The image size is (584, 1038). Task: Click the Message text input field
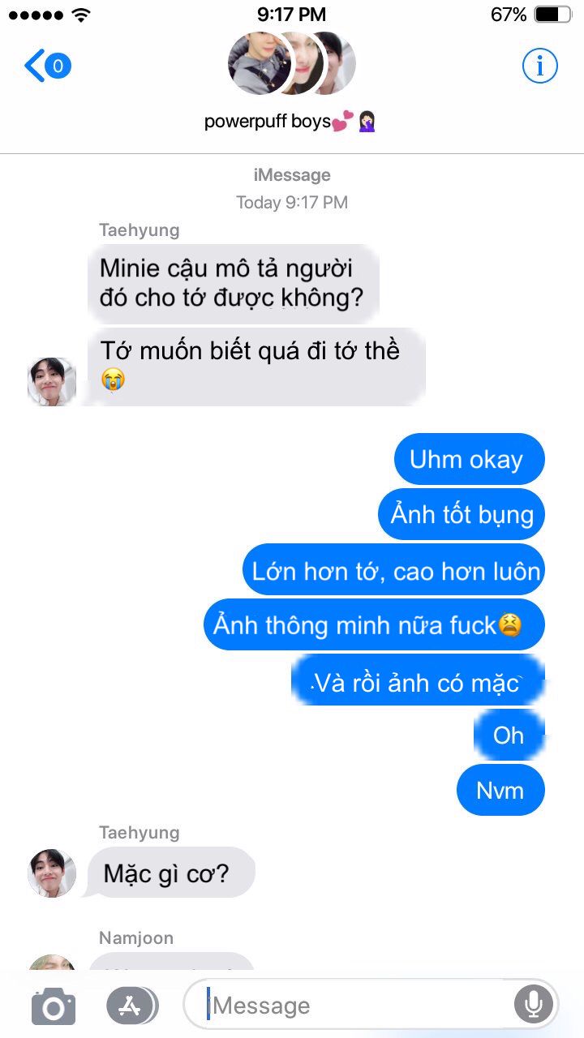[371, 1006]
